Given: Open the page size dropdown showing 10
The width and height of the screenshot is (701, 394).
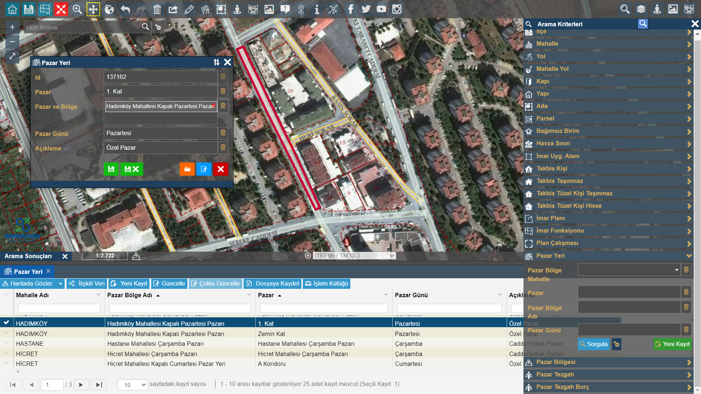Looking at the screenshot, I should click(132, 385).
